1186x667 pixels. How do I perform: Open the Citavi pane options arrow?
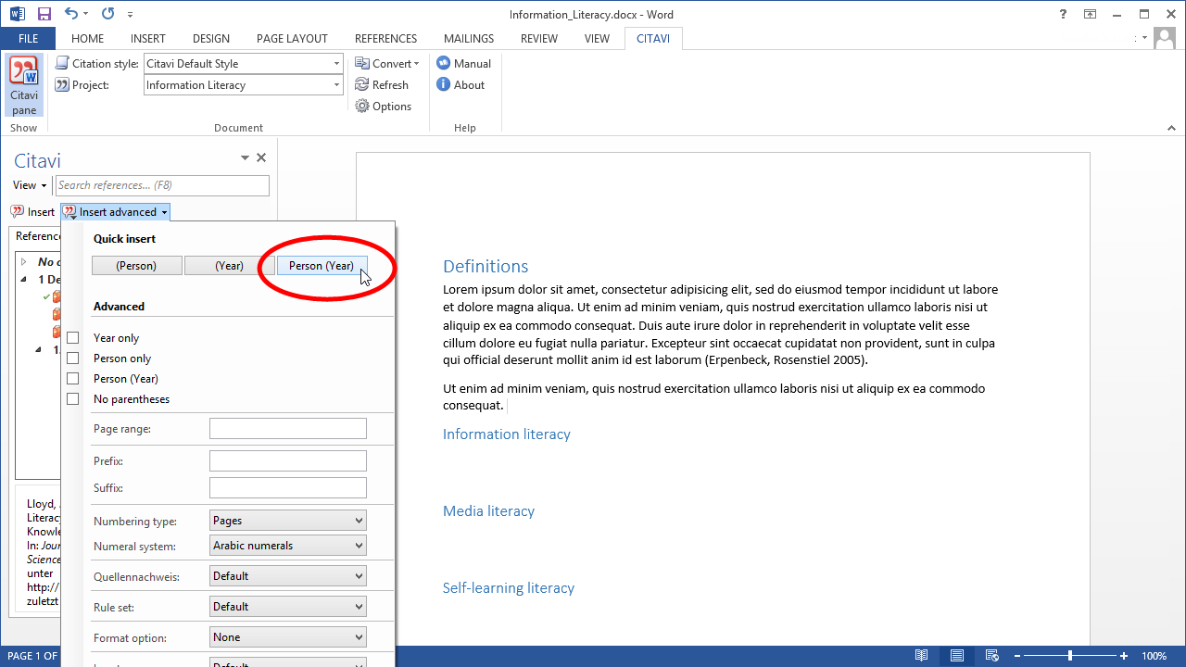tap(245, 158)
